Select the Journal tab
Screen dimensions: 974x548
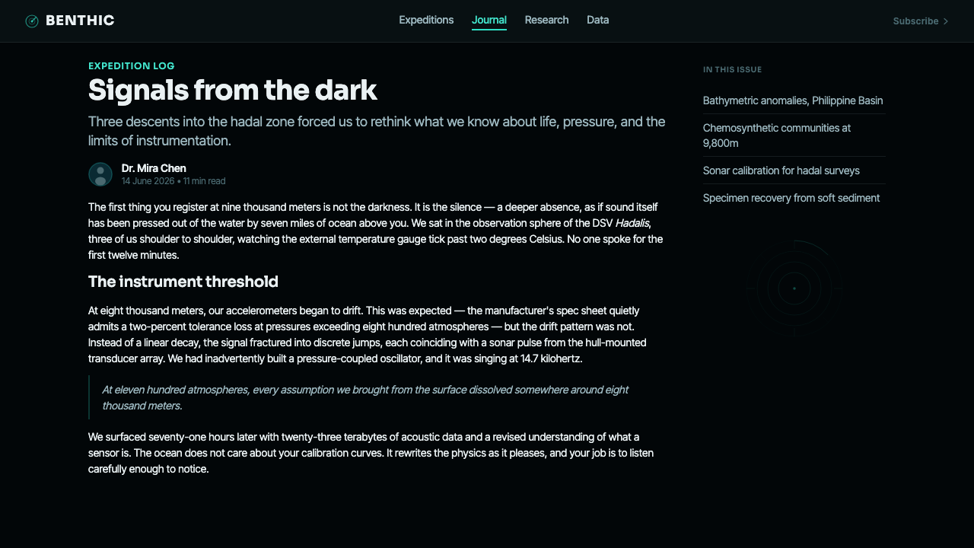tap(489, 21)
